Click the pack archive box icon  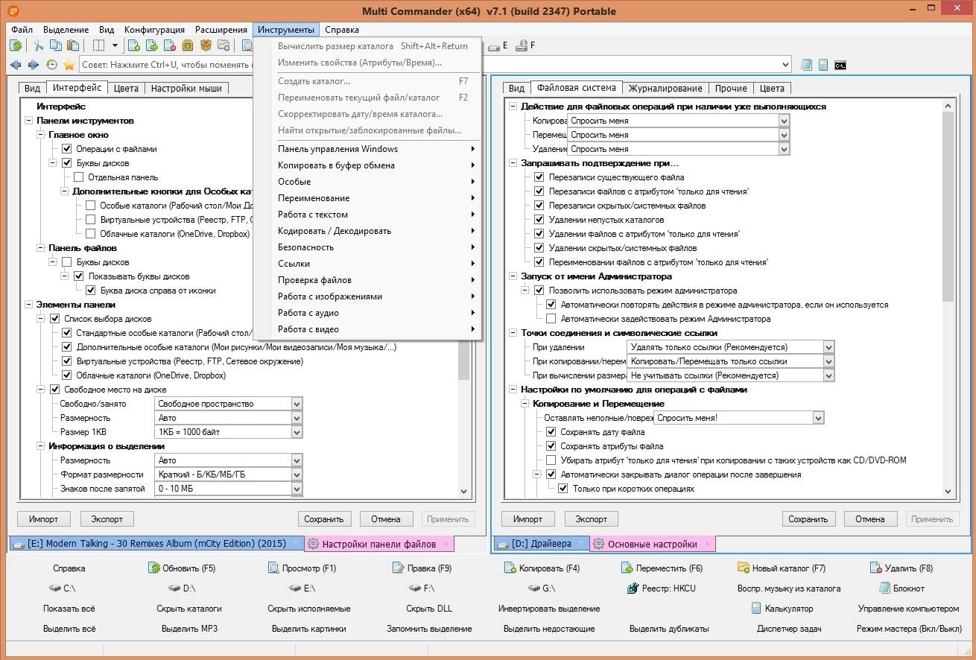[188, 45]
